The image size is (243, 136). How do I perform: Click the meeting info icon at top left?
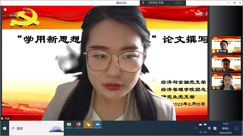coord(5,10)
